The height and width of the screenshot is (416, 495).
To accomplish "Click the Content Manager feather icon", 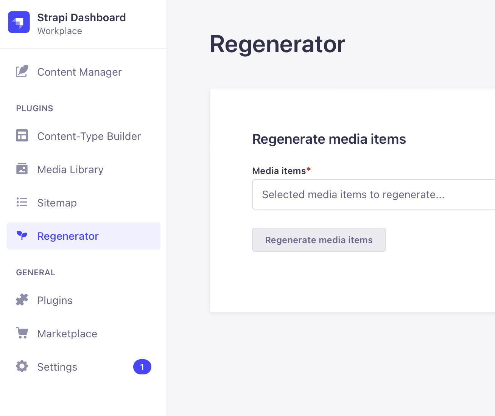I will [22, 71].
